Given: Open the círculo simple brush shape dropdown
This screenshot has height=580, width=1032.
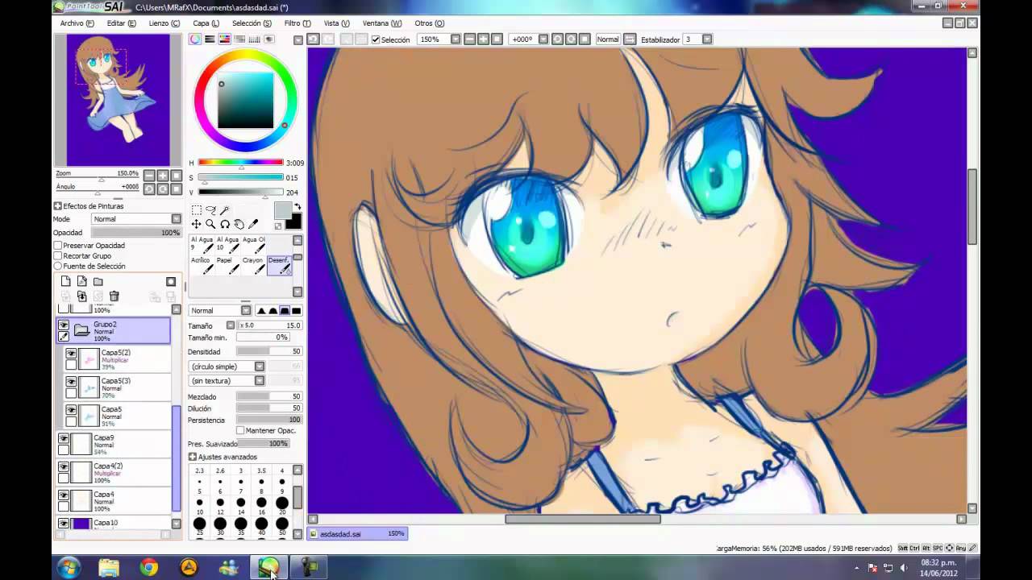Looking at the screenshot, I should (226, 367).
